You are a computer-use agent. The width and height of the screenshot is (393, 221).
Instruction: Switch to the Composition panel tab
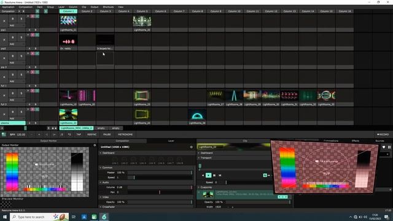[x=122, y=141]
